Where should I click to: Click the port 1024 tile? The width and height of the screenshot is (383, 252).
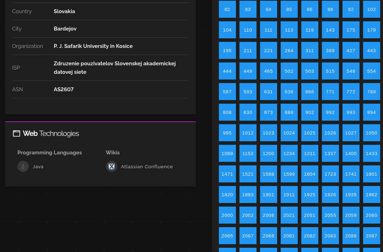point(289,133)
